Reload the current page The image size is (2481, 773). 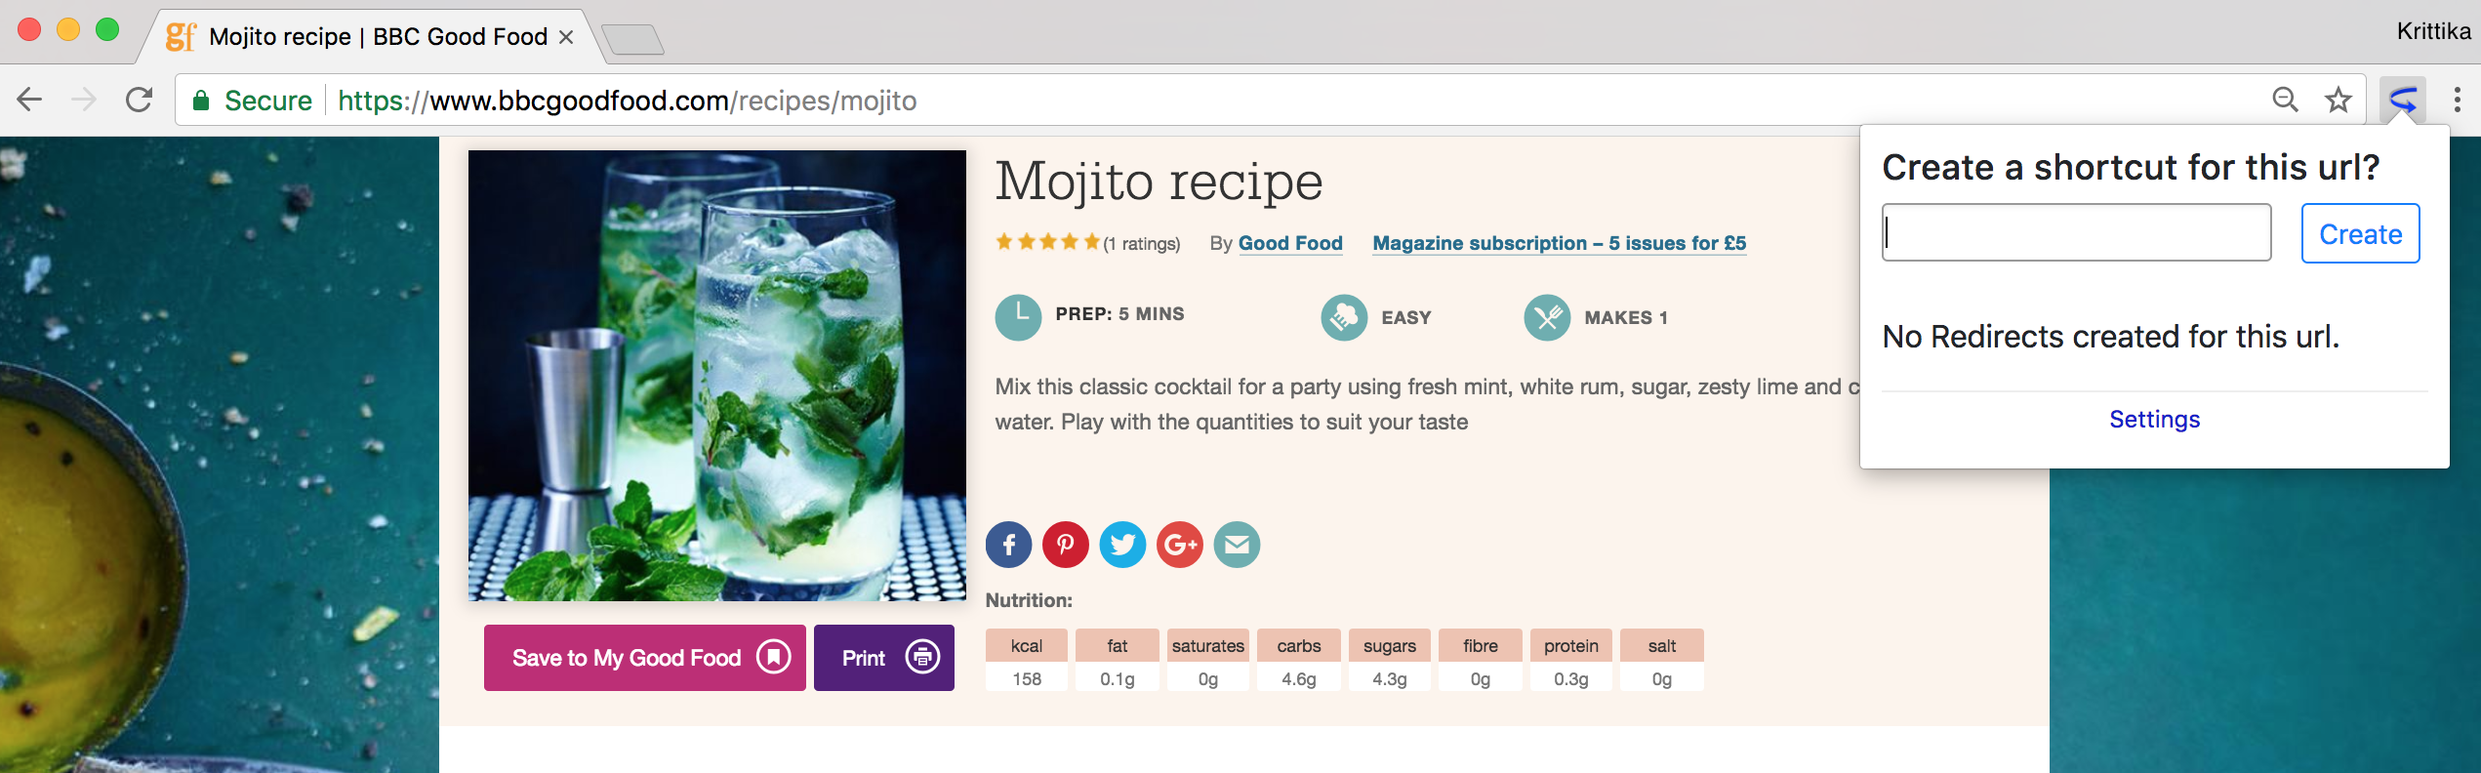140,101
